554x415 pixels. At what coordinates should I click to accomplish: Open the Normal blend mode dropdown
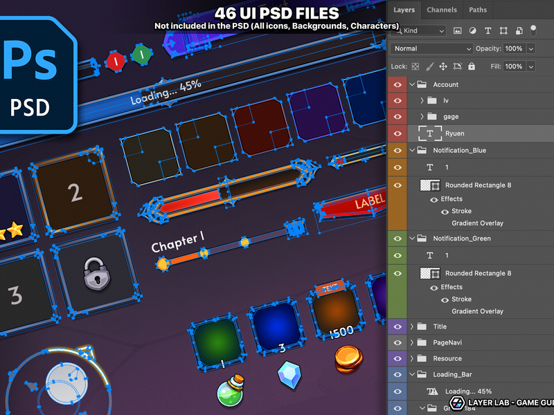(431, 48)
